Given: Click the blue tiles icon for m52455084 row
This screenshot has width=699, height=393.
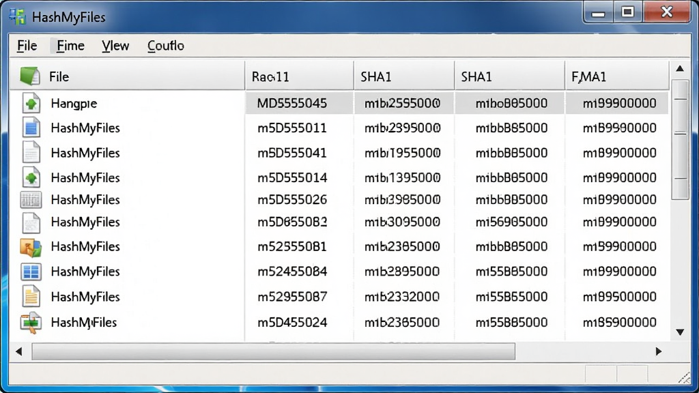Looking at the screenshot, I should coord(31,272).
